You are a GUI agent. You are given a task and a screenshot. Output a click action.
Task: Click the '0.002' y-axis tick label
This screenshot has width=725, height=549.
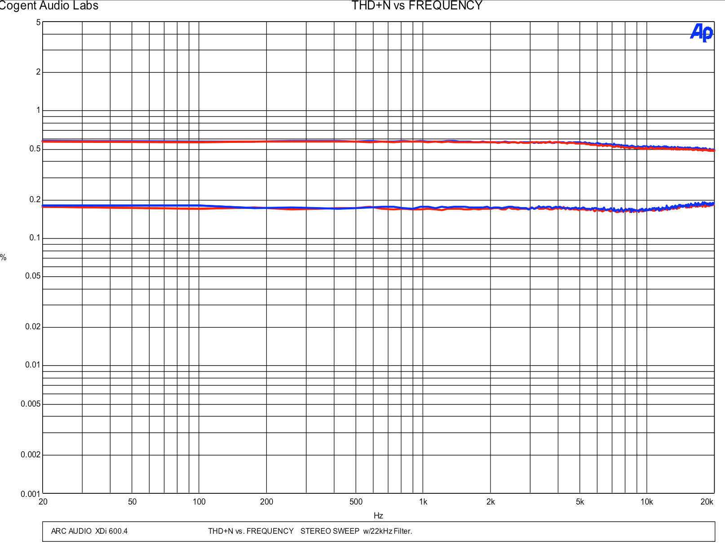(x=31, y=455)
